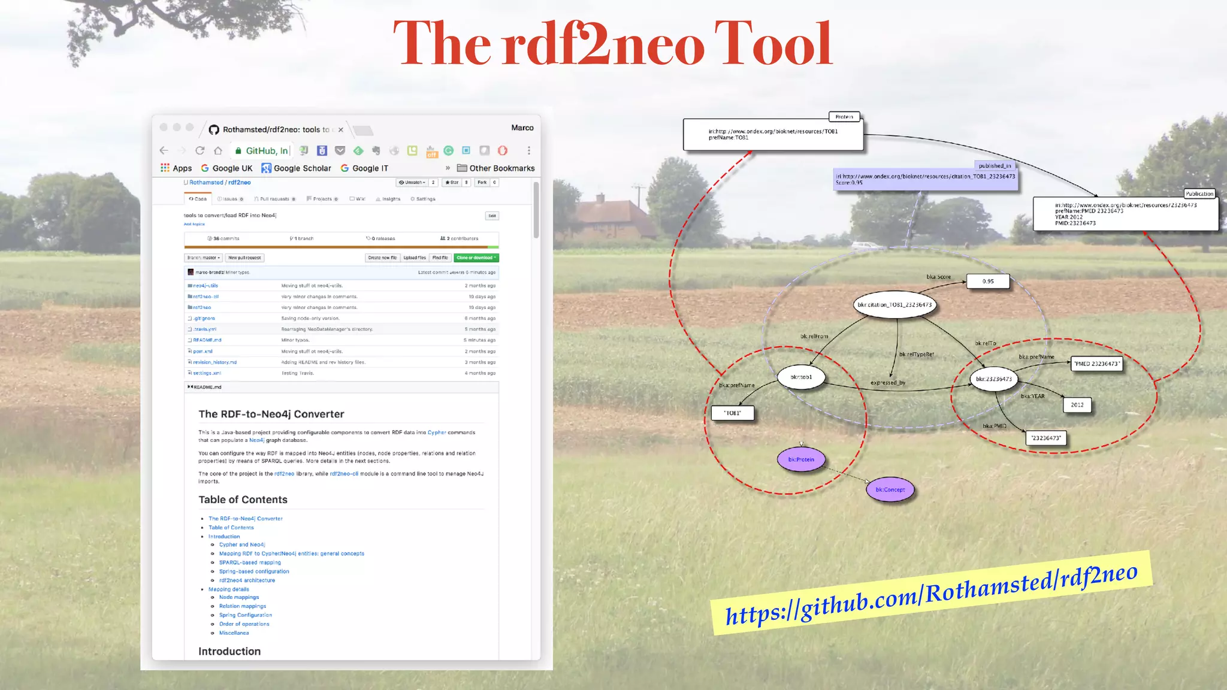This screenshot has height=690, width=1227.
Task: Open the Evernote elephant extension
Action: click(376, 151)
